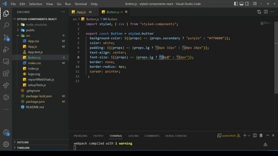The height and width of the screenshot is (156, 278).
Task: Open the OUTPUT panel tab
Action: pyautogui.click(x=98, y=136)
